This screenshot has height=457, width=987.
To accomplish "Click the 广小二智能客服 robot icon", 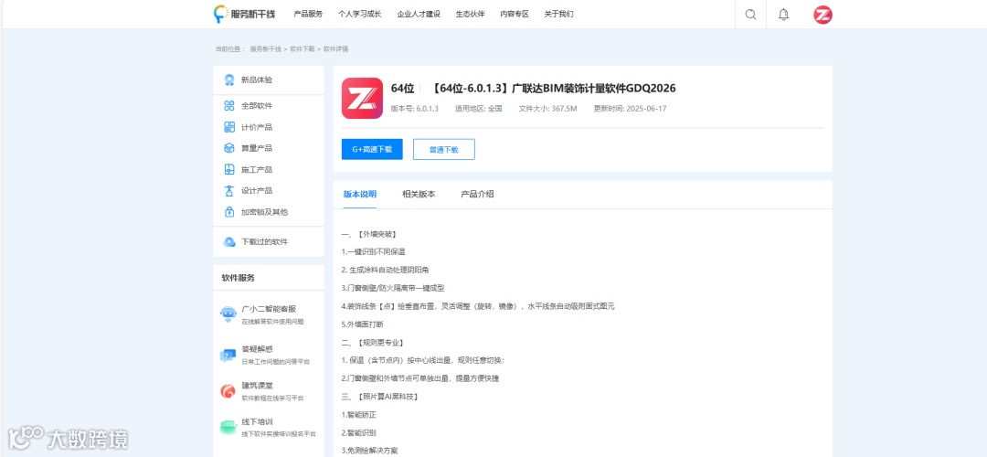I will click(228, 314).
